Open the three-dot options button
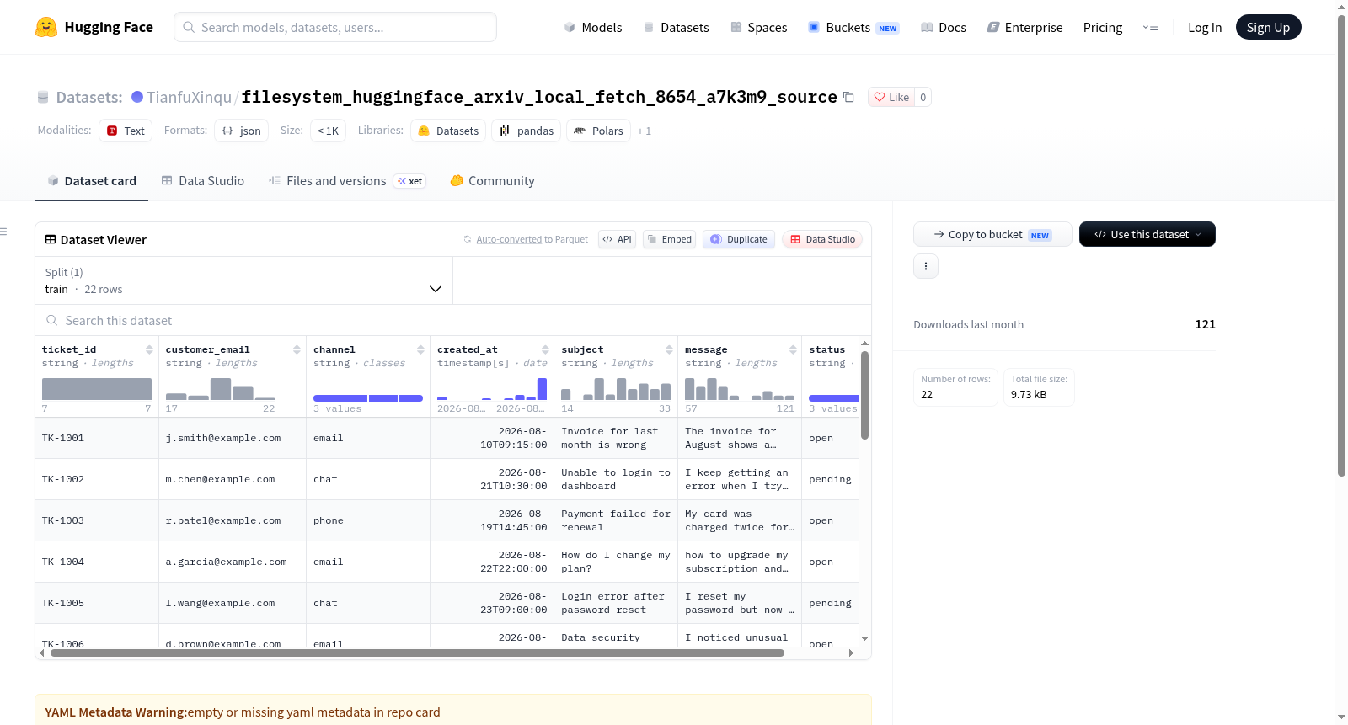1348x725 pixels. 926,266
